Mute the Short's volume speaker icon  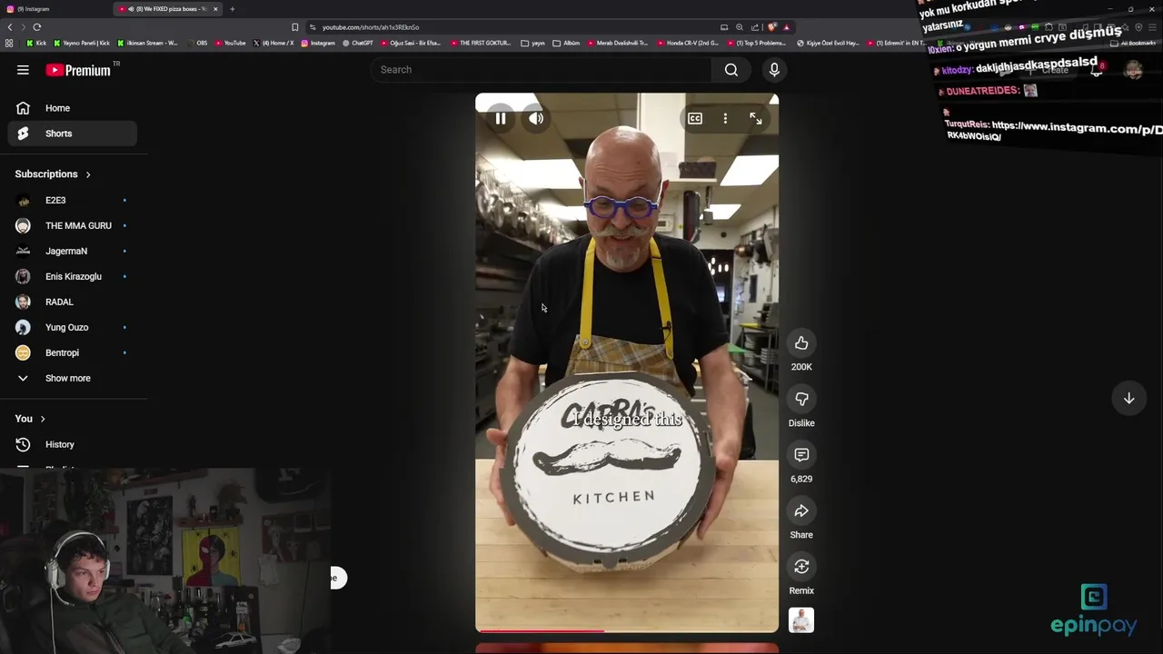point(536,119)
